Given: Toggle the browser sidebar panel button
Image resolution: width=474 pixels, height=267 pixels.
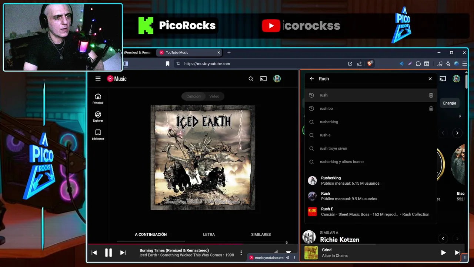Looking at the screenshot, I should tap(126, 64).
